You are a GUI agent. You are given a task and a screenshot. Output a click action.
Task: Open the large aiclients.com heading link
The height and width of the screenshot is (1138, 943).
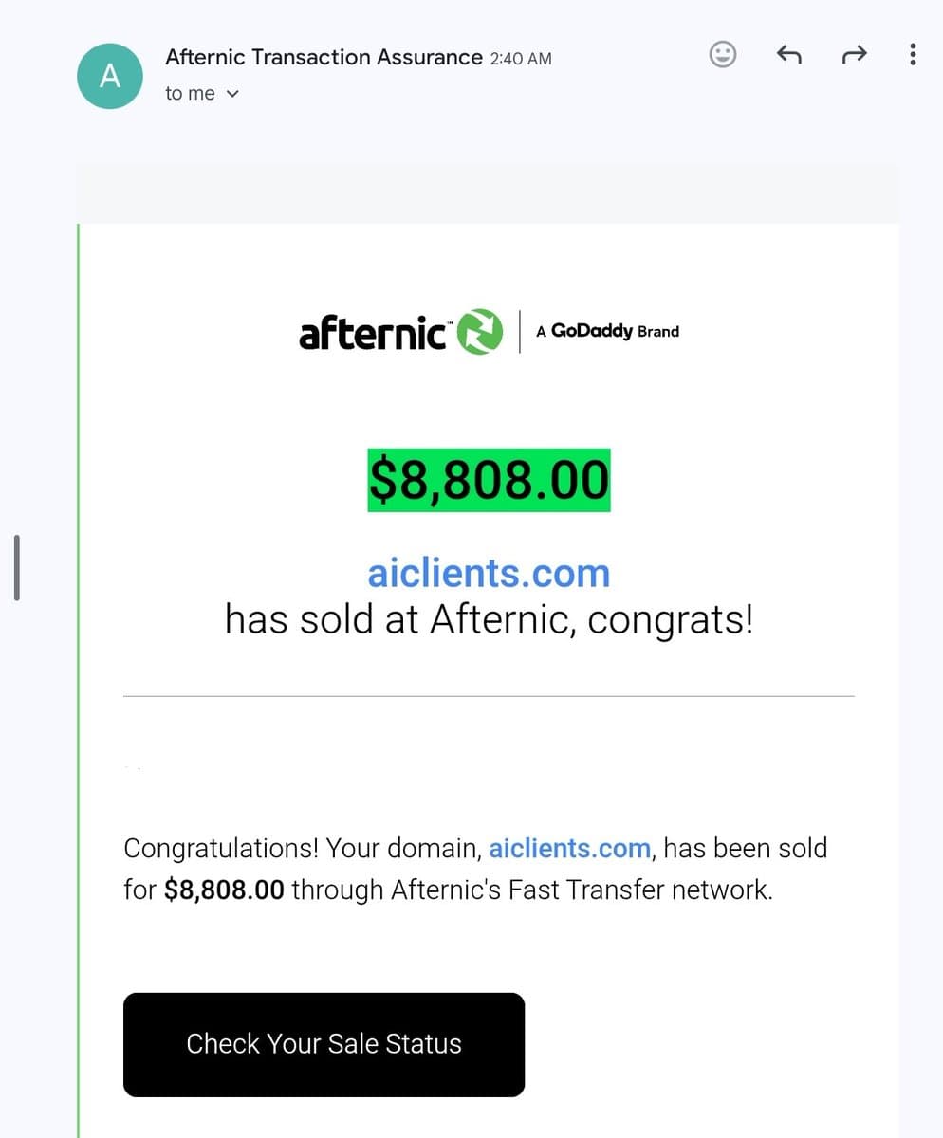[x=489, y=573]
